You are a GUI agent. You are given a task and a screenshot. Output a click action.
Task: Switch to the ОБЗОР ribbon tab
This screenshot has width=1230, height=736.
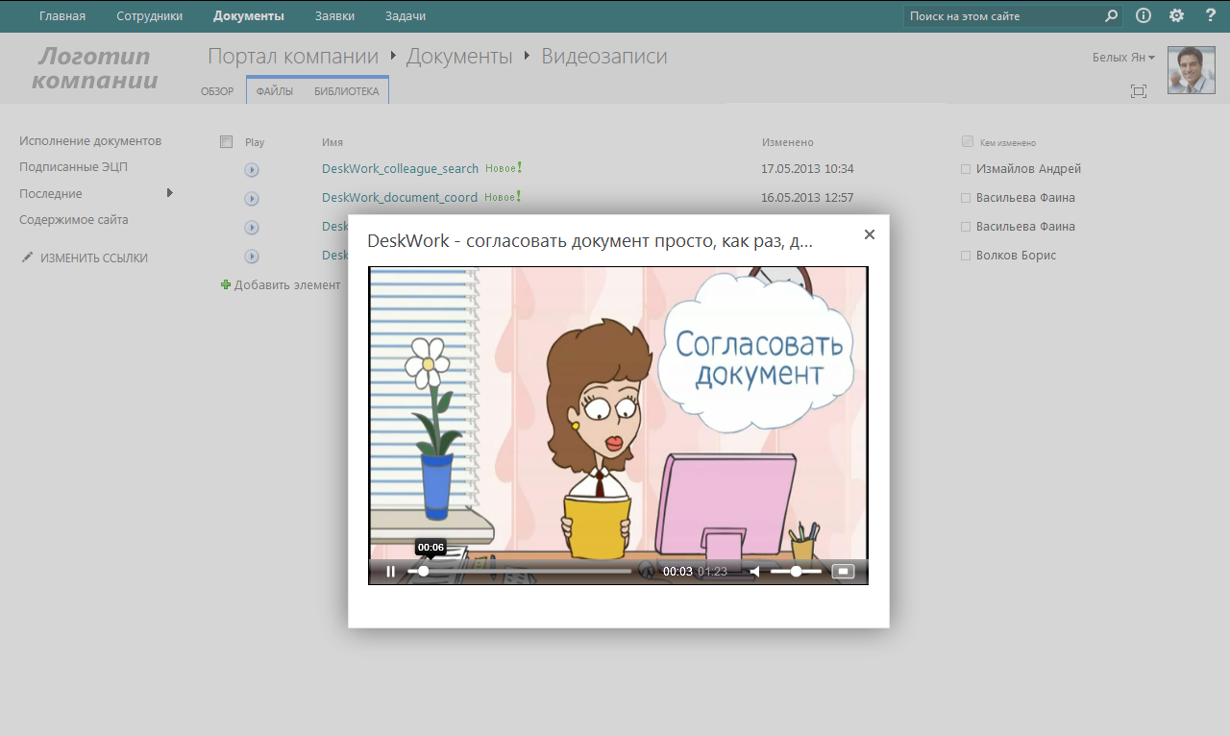[x=217, y=92]
